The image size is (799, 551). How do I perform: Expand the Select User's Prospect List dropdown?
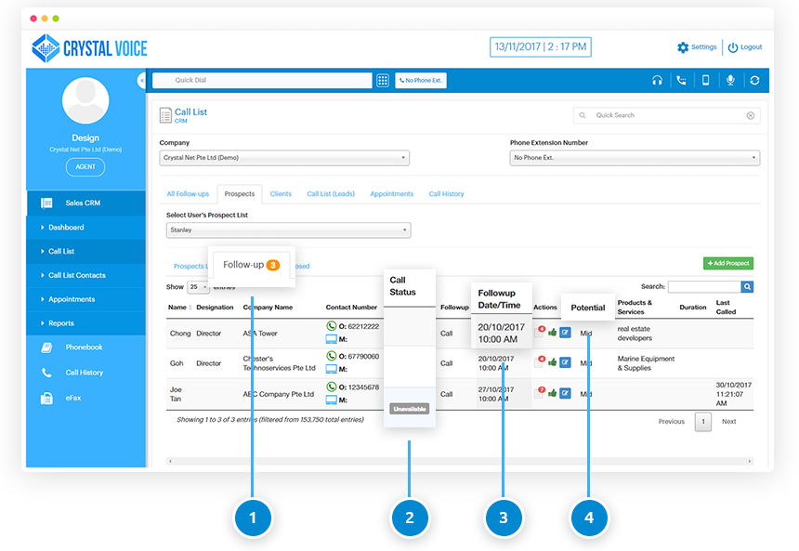pos(288,230)
